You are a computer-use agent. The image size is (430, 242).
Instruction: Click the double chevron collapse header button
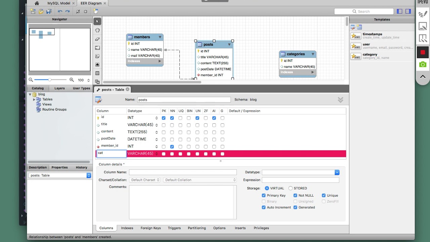click(340, 100)
